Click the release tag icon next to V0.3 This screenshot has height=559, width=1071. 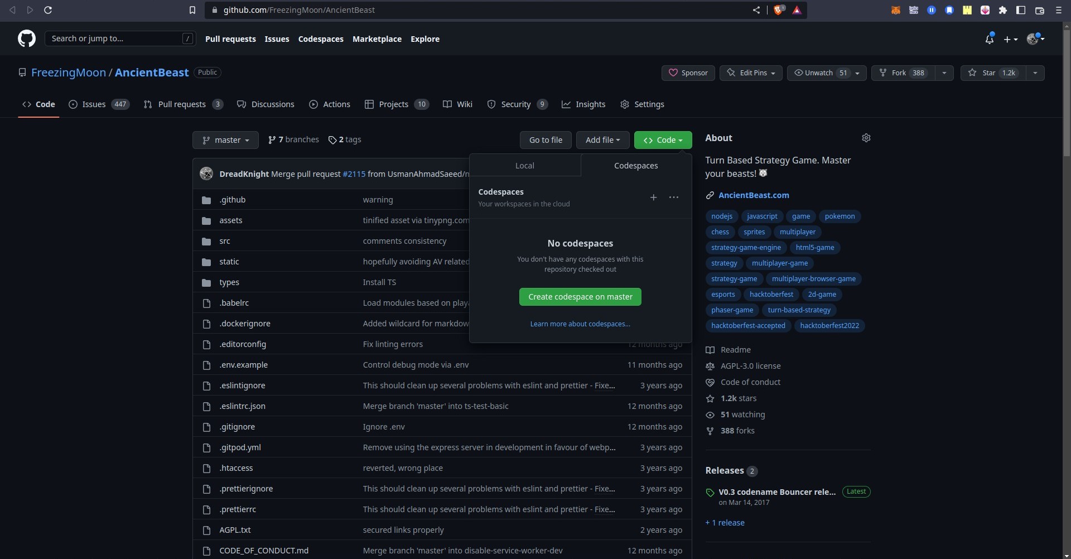(710, 492)
